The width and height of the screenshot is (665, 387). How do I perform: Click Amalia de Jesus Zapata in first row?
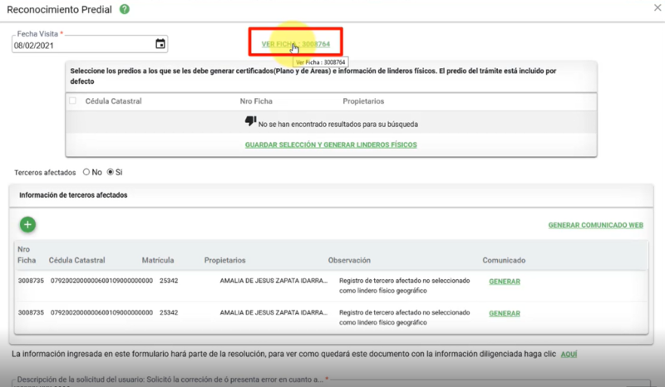[x=273, y=281]
